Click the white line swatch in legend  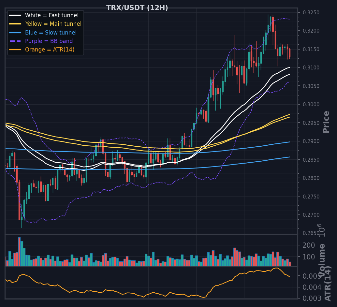[x=15, y=15]
